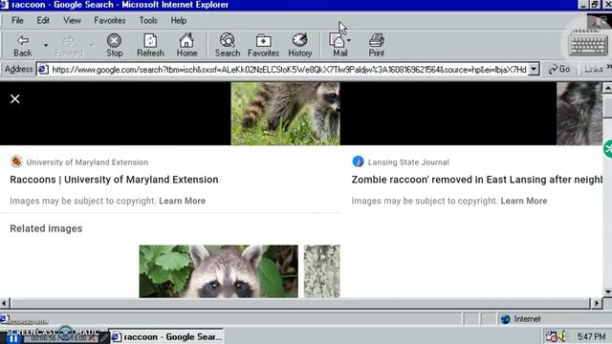Viewport: 612px width, 344px height.
Task: Open the File menu
Action: 17,20
